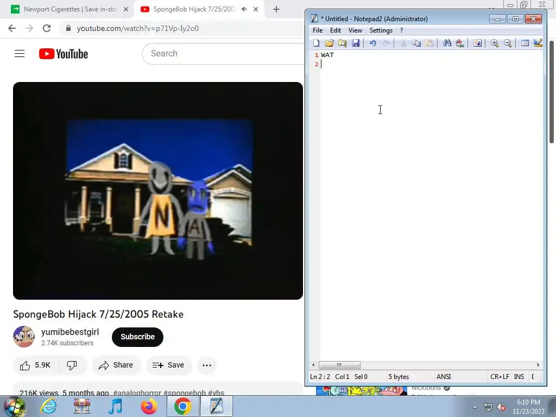556x417 pixels.
Task: Open the YouTube hamburger guide menu
Action: [20, 54]
